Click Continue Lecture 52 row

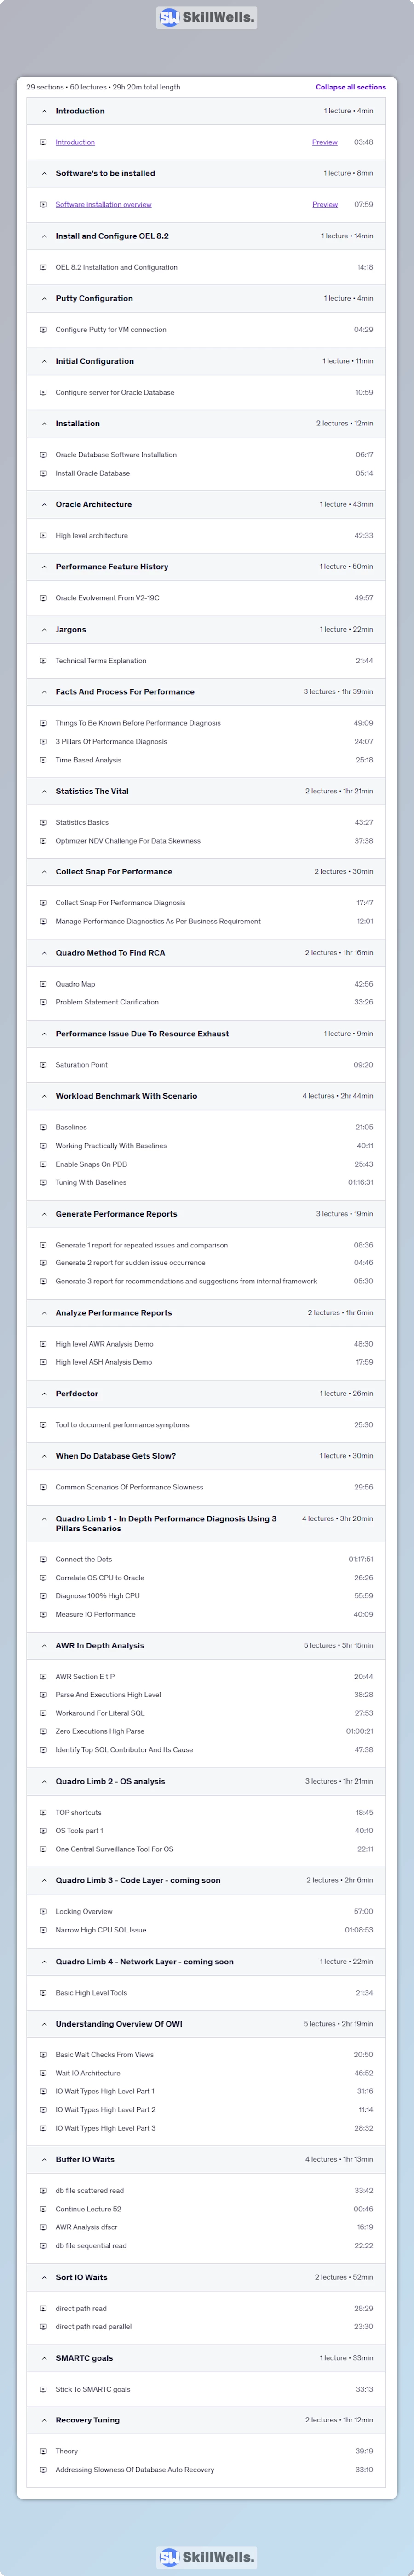[x=207, y=2209]
